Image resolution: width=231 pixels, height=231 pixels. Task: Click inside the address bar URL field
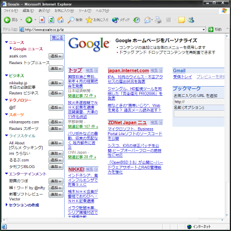tap(113, 29)
